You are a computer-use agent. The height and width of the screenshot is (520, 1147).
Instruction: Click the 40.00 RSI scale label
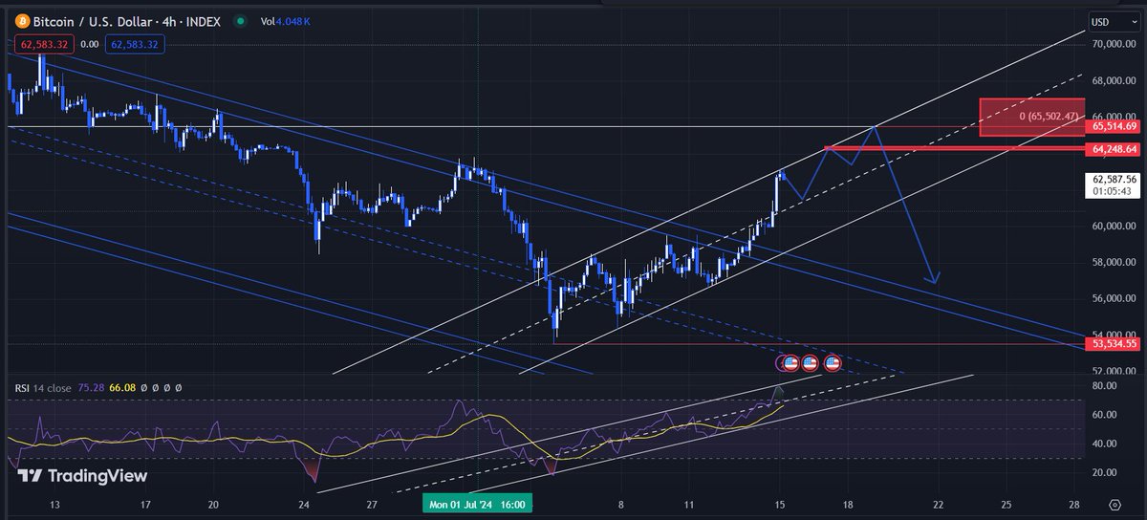click(x=1104, y=444)
